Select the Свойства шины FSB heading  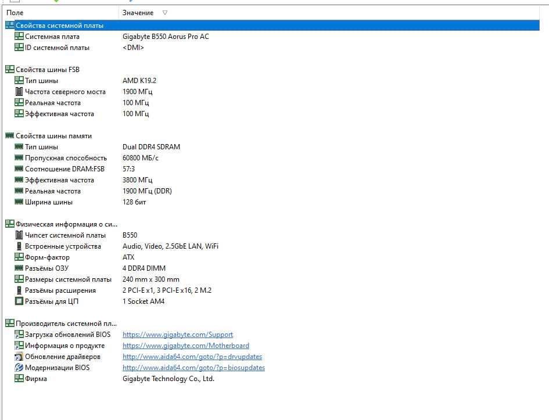point(48,69)
